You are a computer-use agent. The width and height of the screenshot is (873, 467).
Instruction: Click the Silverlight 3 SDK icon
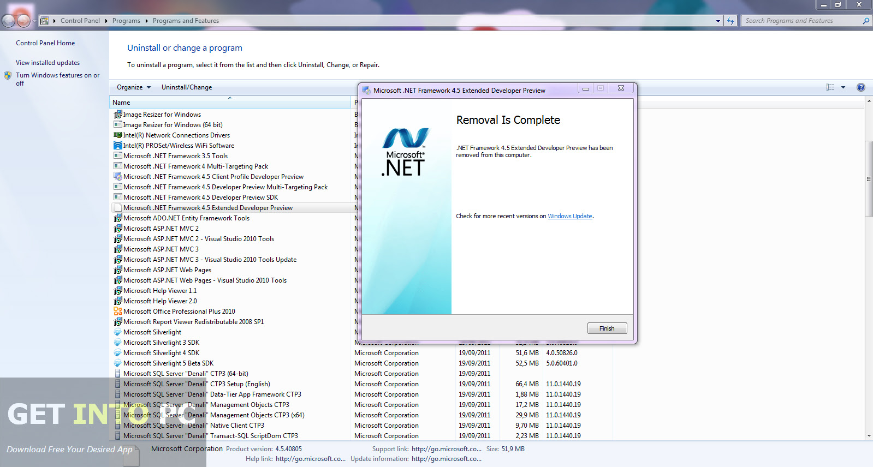pyautogui.click(x=118, y=343)
